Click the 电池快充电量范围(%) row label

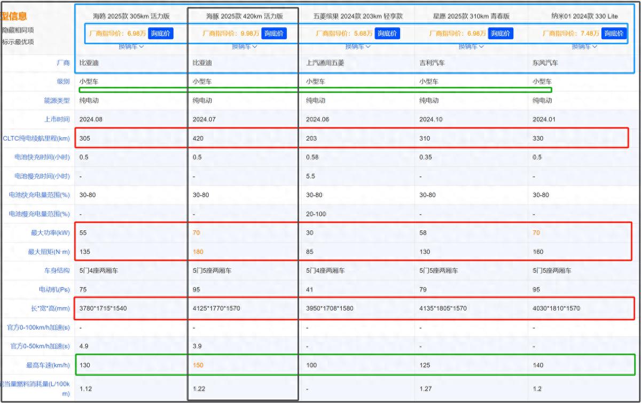coord(39,195)
